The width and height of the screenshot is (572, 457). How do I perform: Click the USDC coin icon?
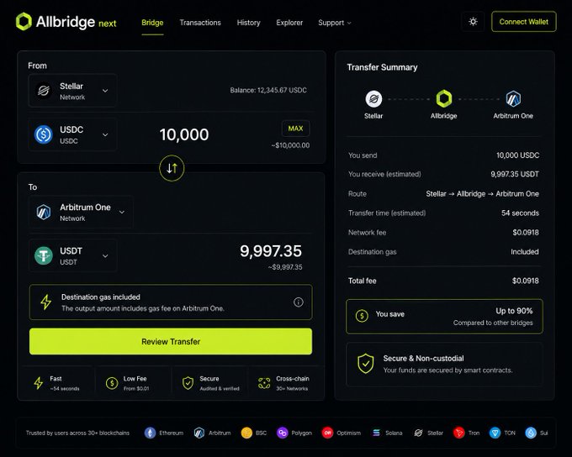tap(44, 134)
